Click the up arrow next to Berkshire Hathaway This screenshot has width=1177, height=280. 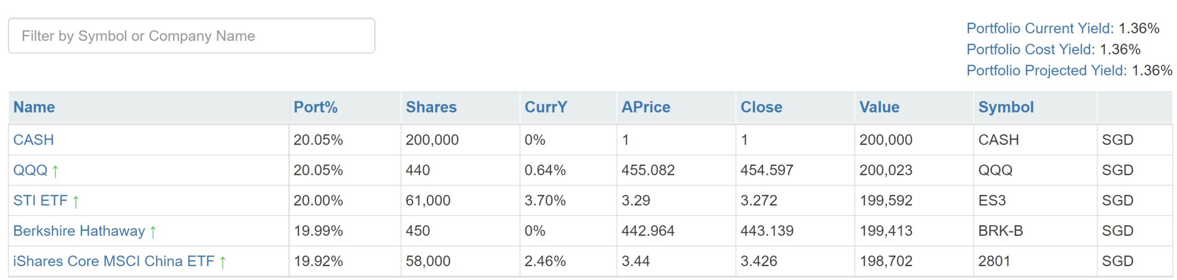(x=153, y=232)
